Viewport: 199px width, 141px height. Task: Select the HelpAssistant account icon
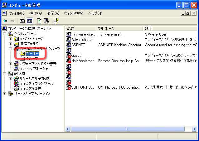coord(68,61)
